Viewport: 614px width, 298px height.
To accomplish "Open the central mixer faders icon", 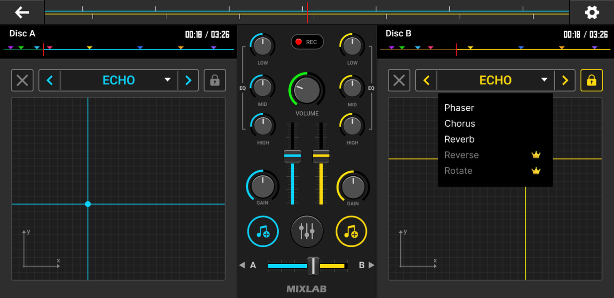I will click(307, 231).
